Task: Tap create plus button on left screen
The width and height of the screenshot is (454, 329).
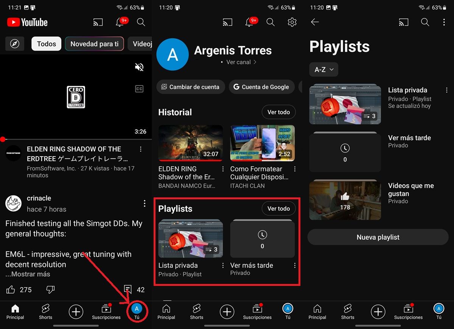Action: (76, 312)
